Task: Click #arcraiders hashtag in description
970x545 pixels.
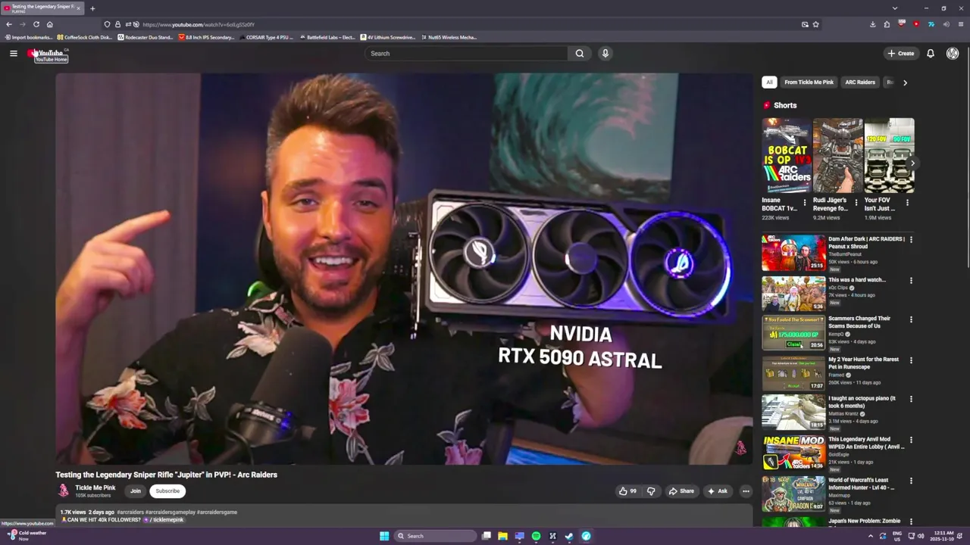Action: pyautogui.click(x=130, y=512)
